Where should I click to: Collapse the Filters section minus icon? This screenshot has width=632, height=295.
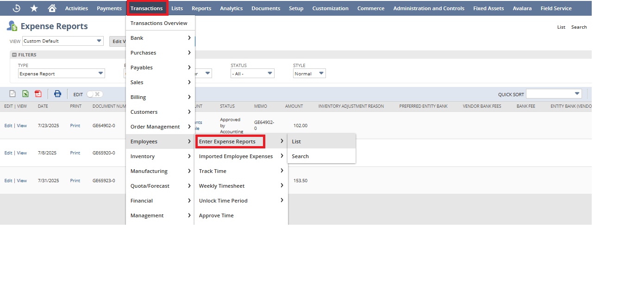pyautogui.click(x=14, y=55)
